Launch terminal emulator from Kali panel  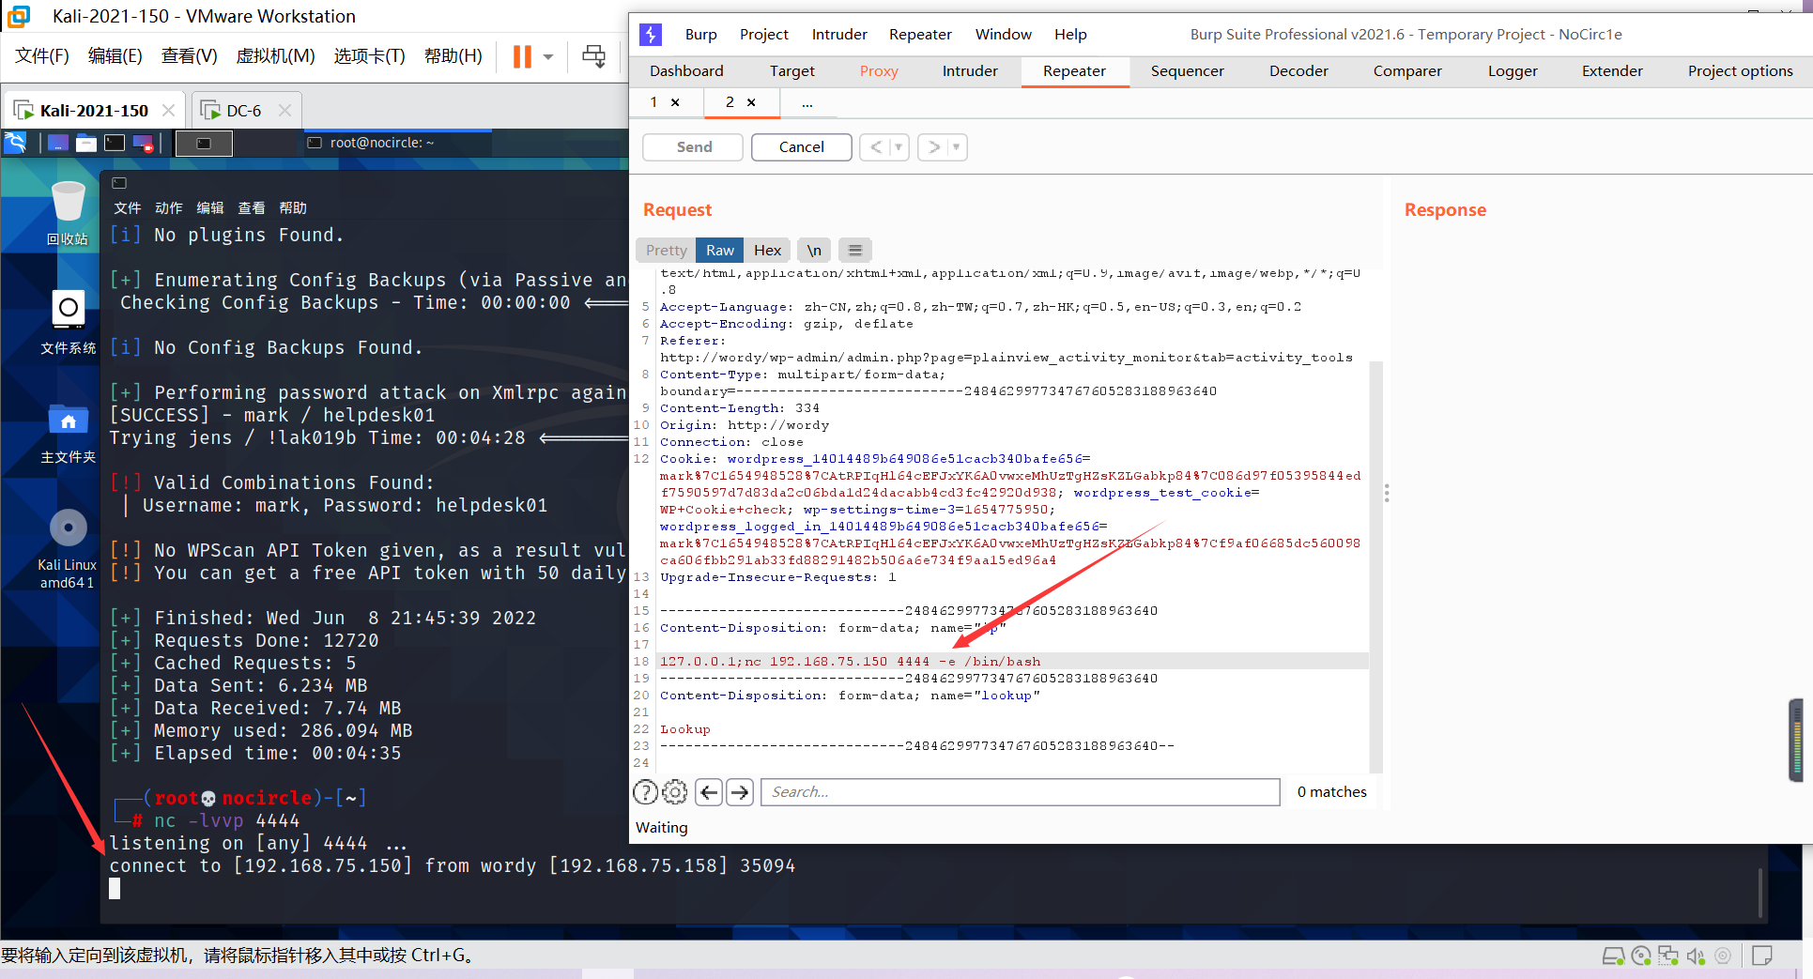[115, 143]
